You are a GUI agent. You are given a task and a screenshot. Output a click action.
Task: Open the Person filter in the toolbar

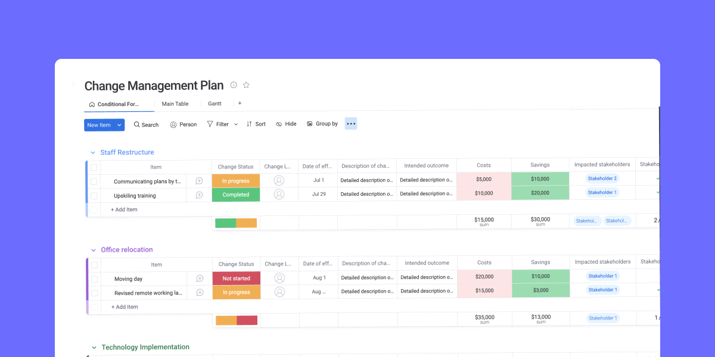pos(183,124)
